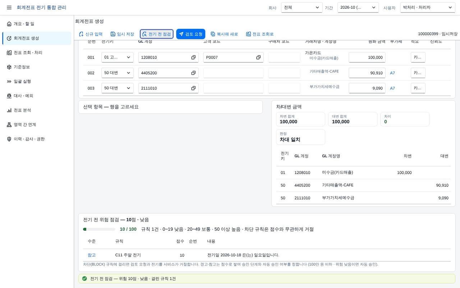Click the 차대 일치 judgment value
The width and height of the screenshot is (460, 288).
click(x=290, y=140)
